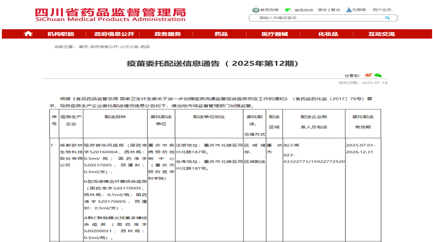Share the article via the Weibo share icon

[368, 75]
